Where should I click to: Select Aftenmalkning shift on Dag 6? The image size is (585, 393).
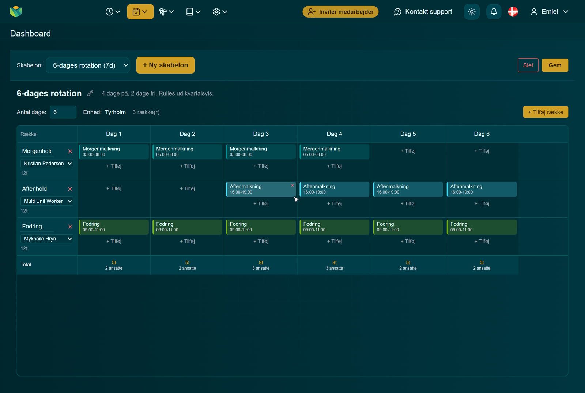pos(482,190)
